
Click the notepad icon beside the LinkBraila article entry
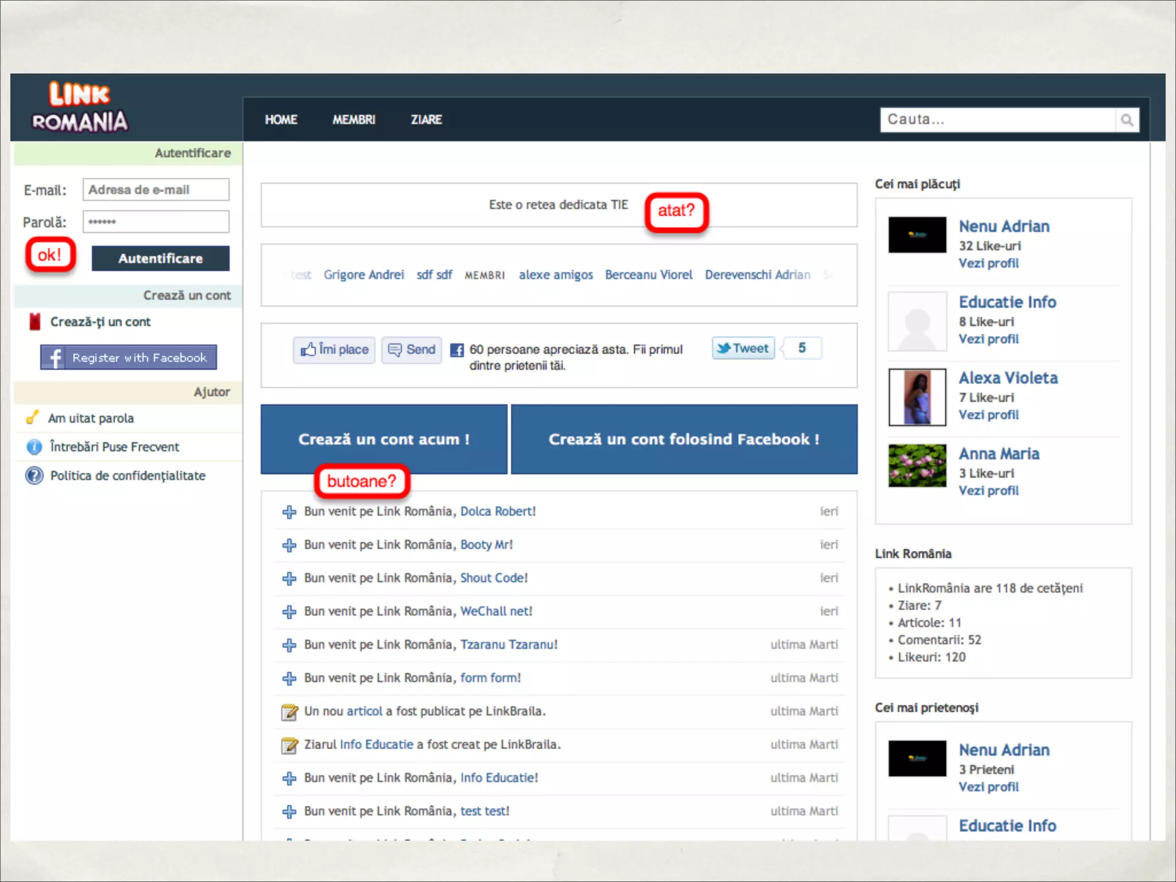[x=289, y=712]
